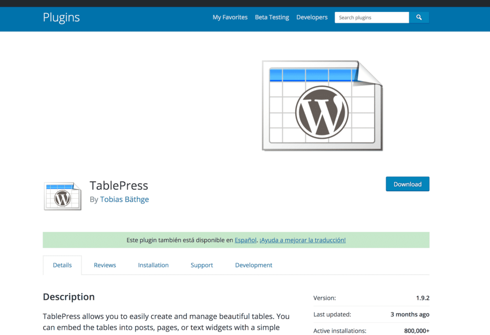Image resolution: width=490 pixels, height=335 pixels.
Task: Click the dark WordPress admin bar at top
Action: pyautogui.click(x=245, y=3)
